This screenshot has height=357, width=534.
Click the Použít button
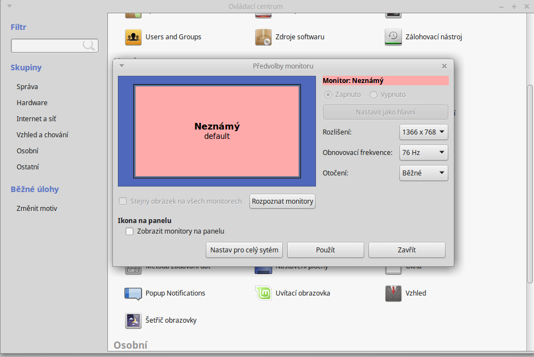tap(325, 250)
